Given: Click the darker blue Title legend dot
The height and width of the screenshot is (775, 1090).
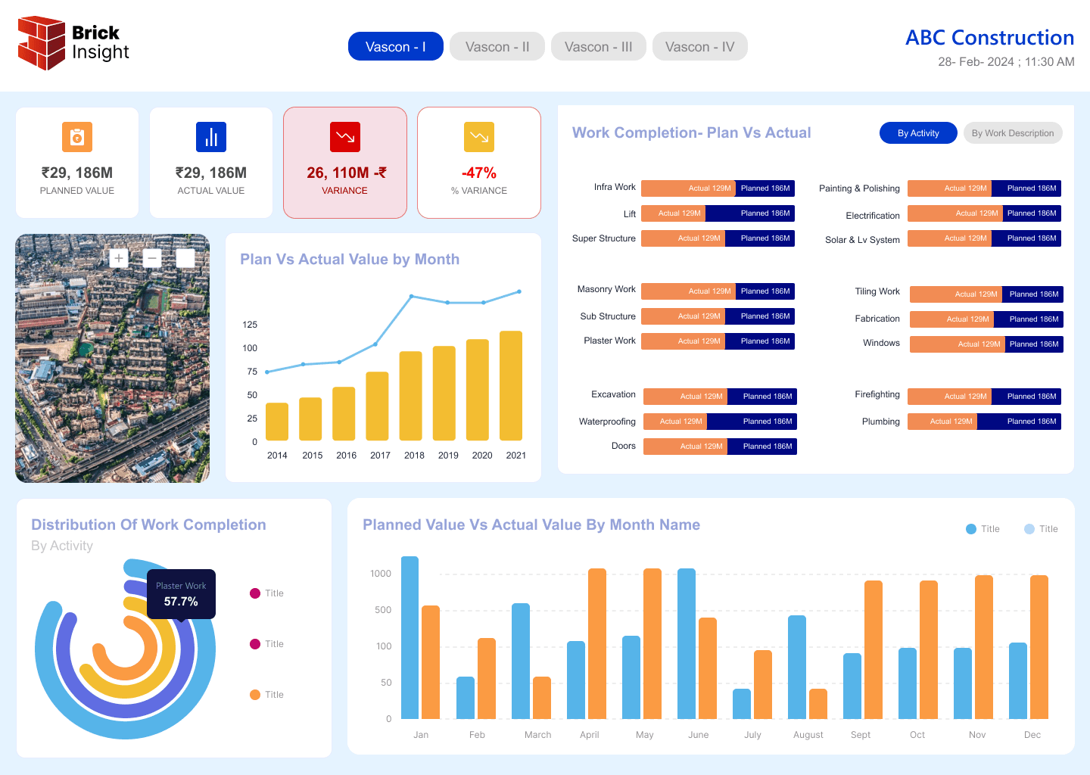Looking at the screenshot, I should pyautogui.click(x=971, y=529).
